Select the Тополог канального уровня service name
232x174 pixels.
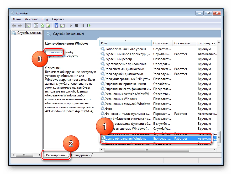point(126,49)
